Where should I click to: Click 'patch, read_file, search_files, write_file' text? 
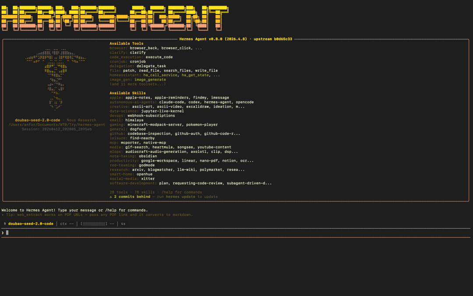[x=170, y=70]
